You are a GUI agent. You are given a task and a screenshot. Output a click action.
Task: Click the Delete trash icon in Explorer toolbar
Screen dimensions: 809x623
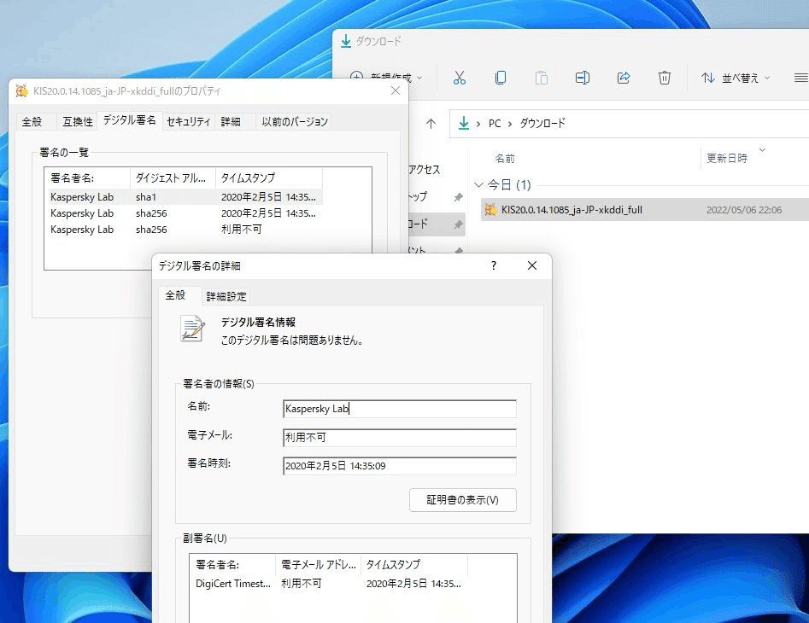(665, 78)
